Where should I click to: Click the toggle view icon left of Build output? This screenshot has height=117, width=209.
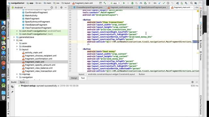(12, 87)
